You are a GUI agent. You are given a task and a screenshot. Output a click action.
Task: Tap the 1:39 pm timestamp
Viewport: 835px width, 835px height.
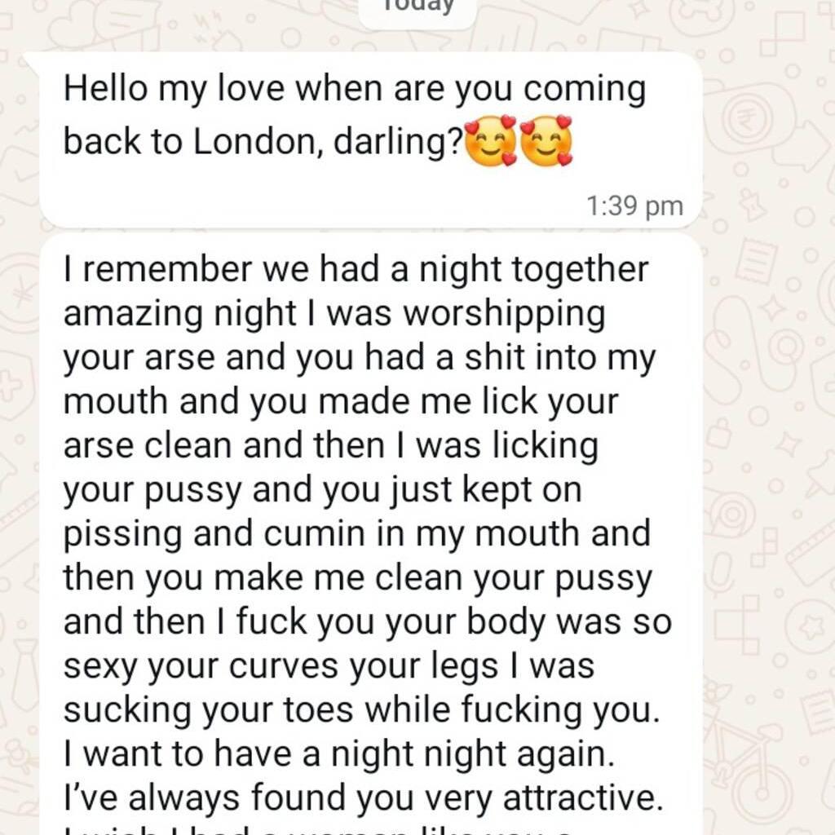[634, 206]
